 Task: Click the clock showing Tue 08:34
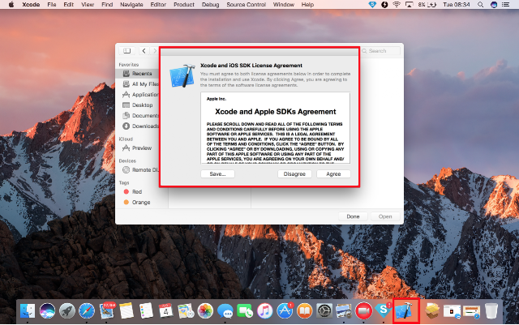pos(457,5)
